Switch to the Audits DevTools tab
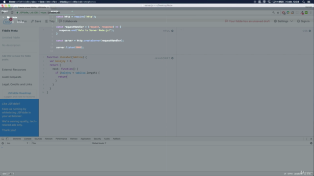The image size is (314, 176). click(107, 139)
